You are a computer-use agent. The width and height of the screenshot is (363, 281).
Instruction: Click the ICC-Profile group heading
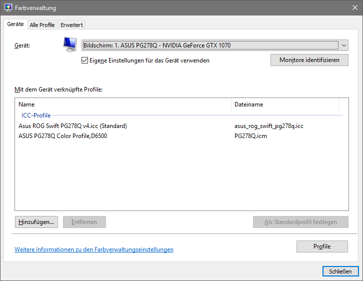coord(36,115)
